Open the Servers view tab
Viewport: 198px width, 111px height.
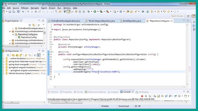[x=78, y=92]
